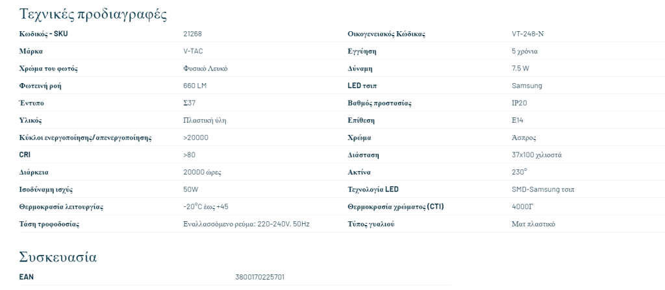
Task: Select the 660 LM luminous flux value
Action: click(x=195, y=86)
